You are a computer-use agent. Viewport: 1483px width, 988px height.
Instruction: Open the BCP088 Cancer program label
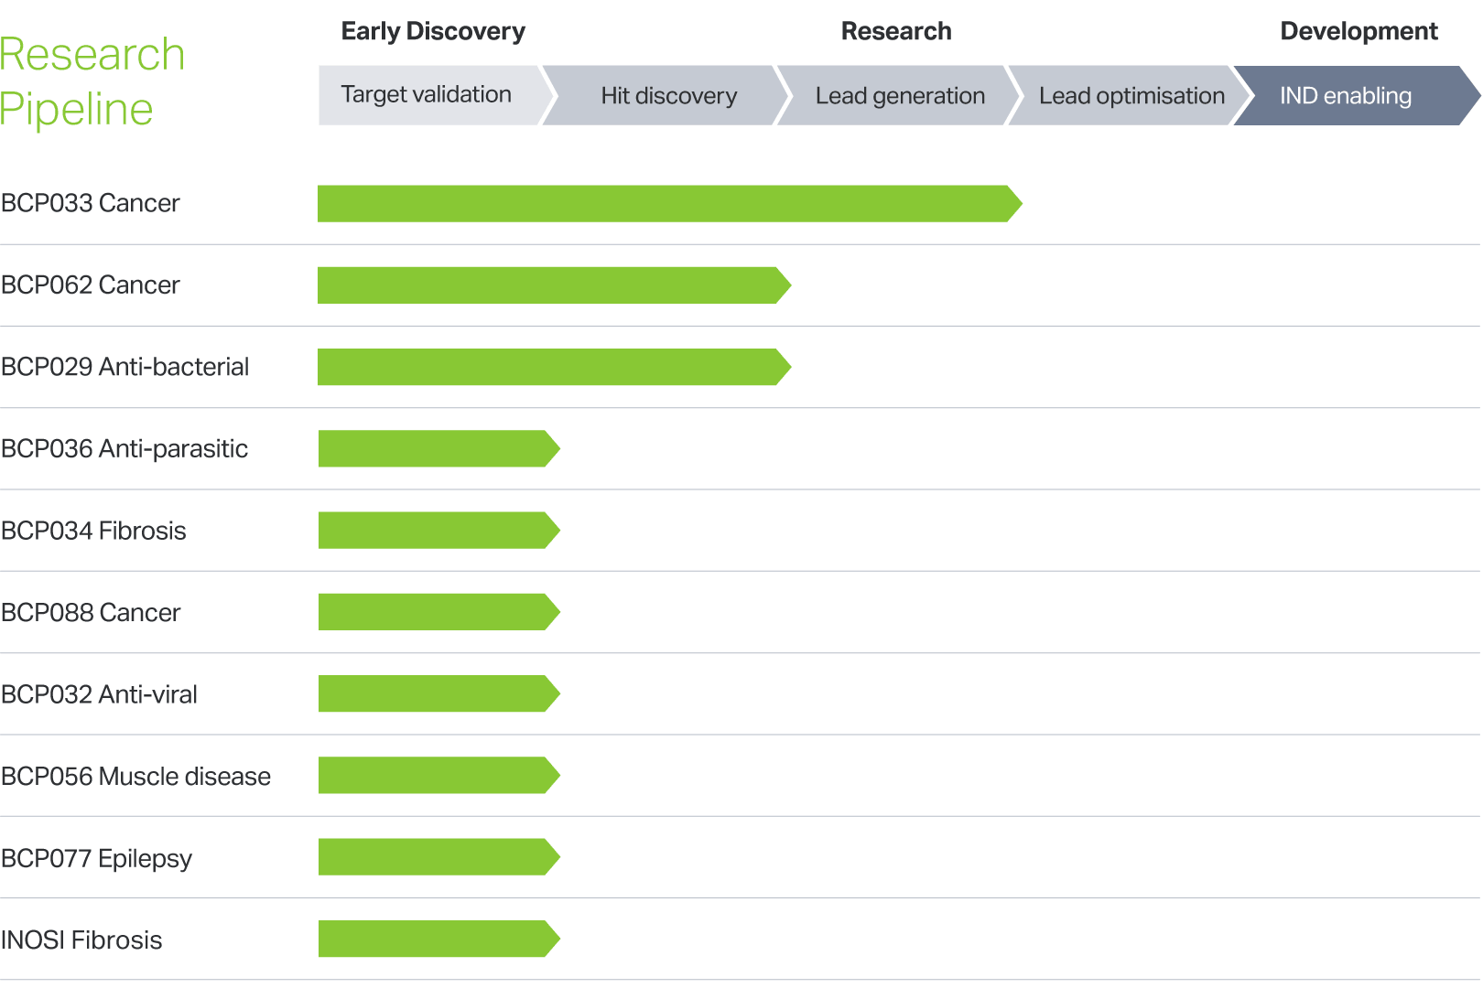91,613
